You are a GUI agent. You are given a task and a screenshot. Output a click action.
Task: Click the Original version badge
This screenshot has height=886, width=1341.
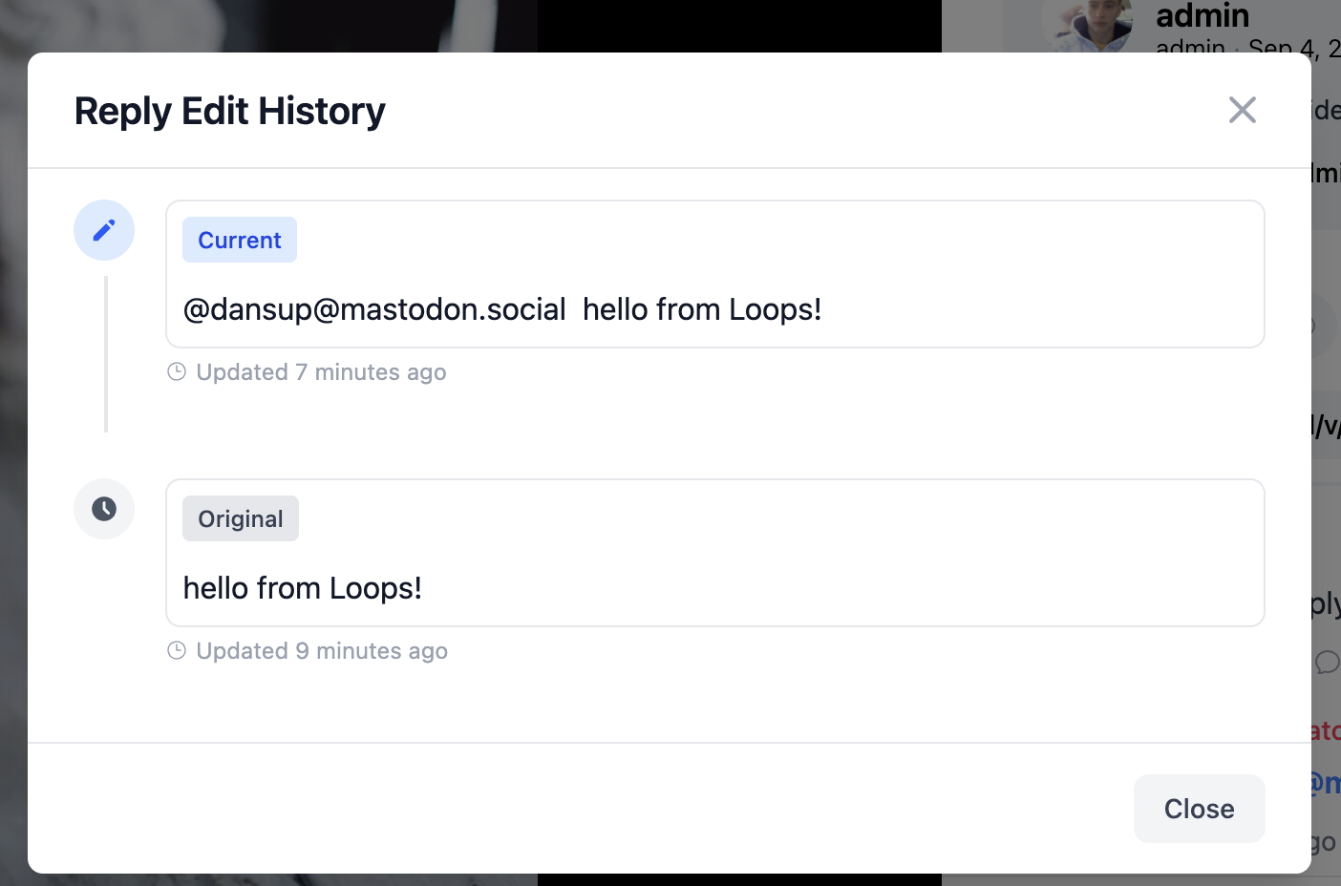click(x=241, y=518)
